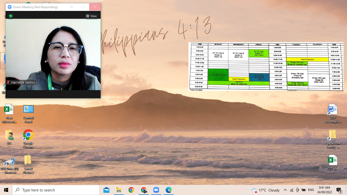
Task: Click the blue Entrep 203 Friday block
Action: 259,77
